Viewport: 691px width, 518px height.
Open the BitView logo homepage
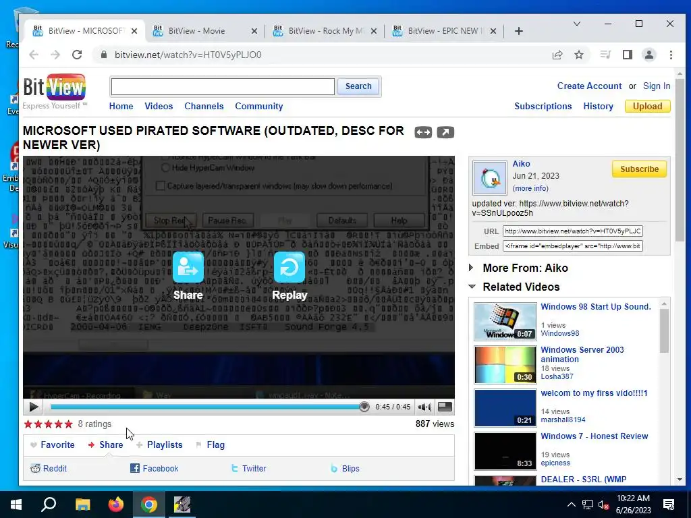tap(54, 91)
